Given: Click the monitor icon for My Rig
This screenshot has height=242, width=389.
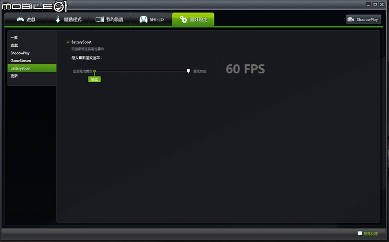Looking at the screenshot, I should point(100,19).
